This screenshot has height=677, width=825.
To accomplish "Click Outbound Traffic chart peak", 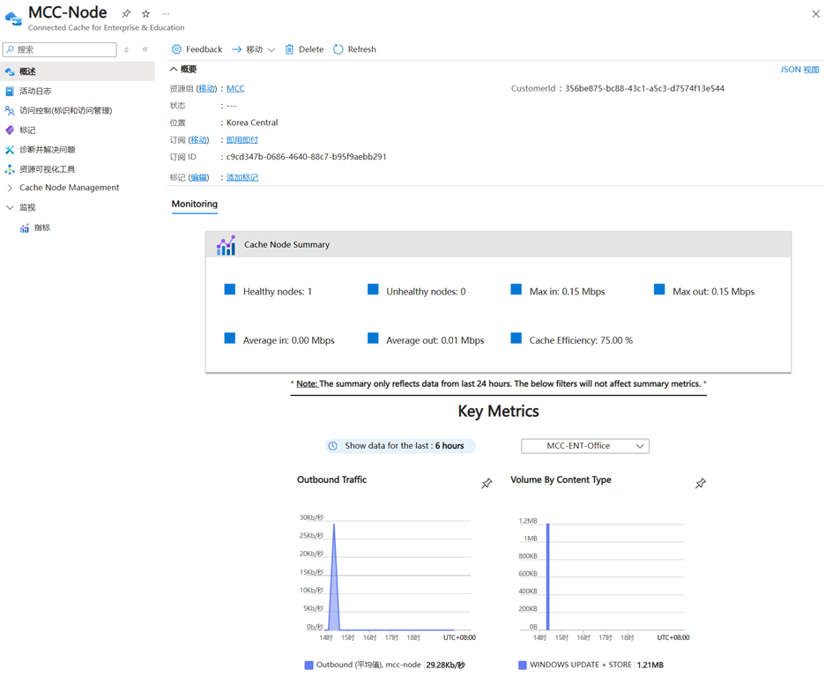I will pyautogui.click(x=333, y=525).
